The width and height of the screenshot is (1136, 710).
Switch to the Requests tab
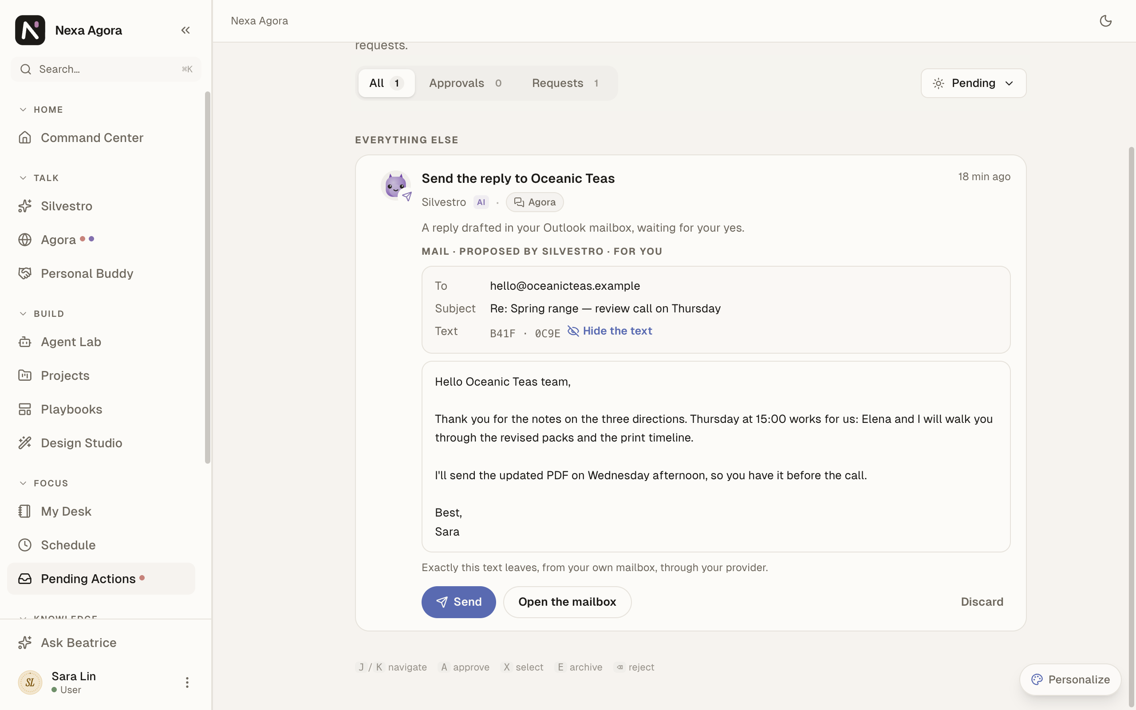pyautogui.click(x=565, y=83)
